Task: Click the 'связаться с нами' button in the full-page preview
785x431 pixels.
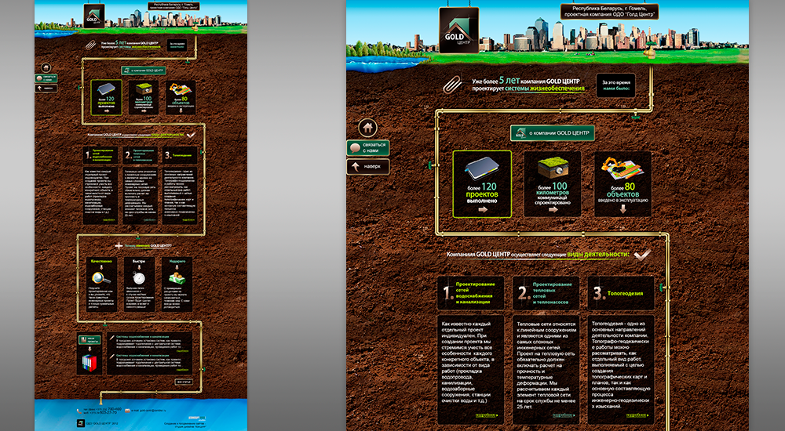Action: click(46, 78)
